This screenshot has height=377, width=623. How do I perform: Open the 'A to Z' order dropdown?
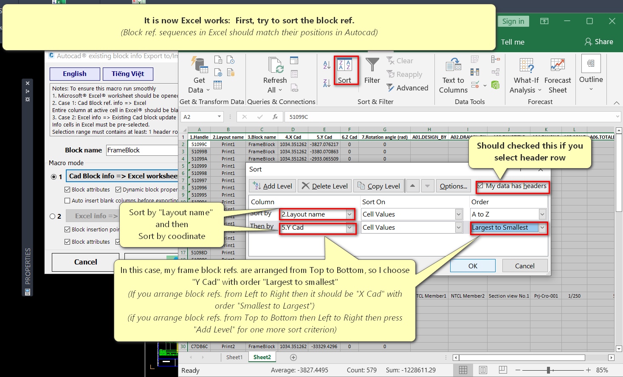[x=542, y=214]
